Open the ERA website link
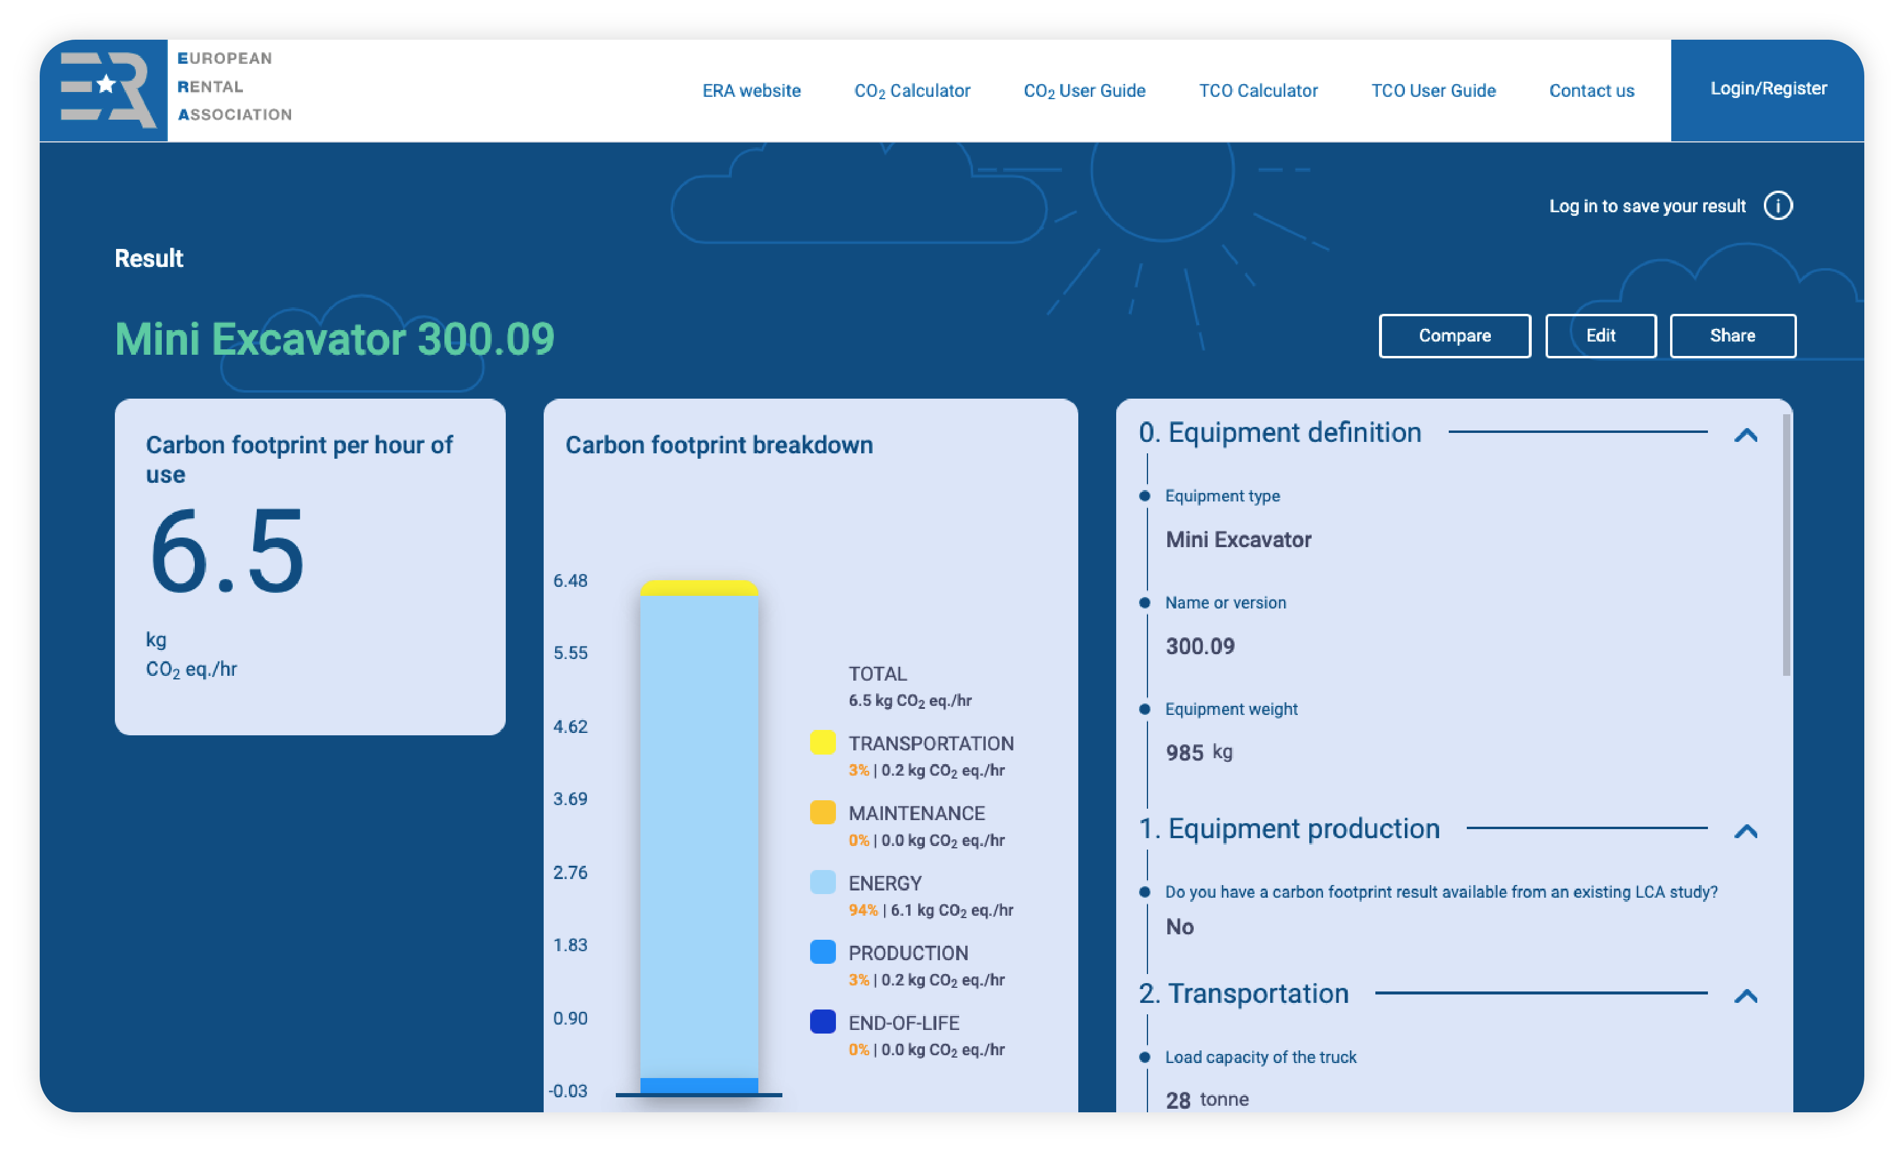This screenshot has width=1904, height=1152. pos(751,91)
